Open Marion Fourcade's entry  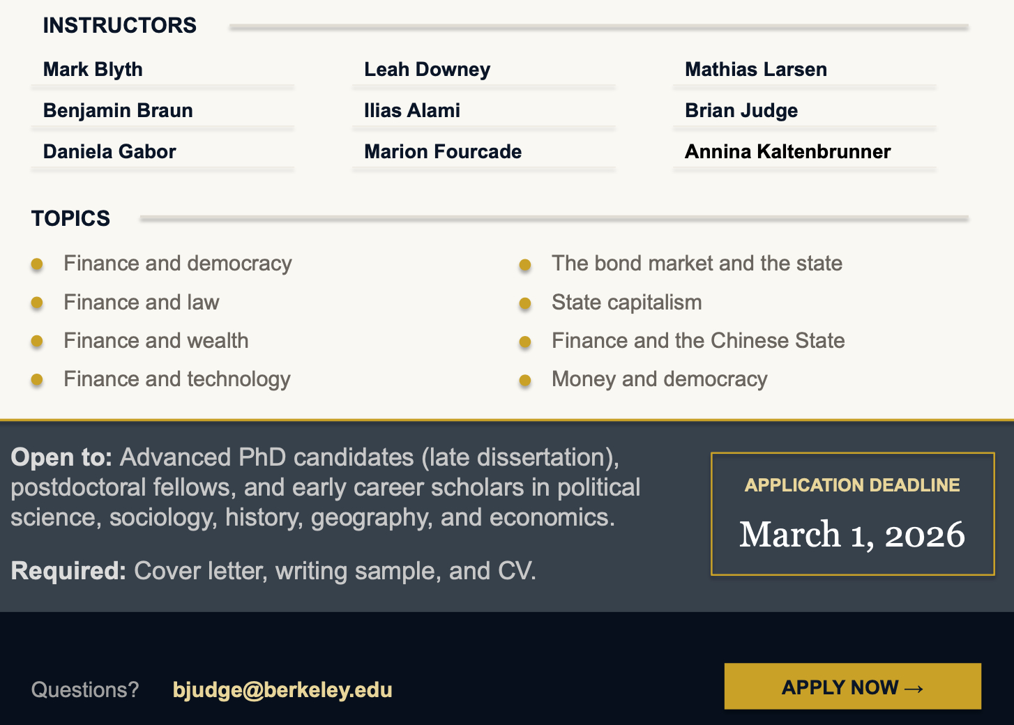pos(443,152)
